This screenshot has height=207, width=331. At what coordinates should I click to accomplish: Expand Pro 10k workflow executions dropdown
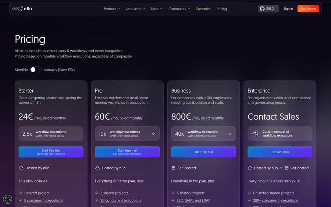(127, 133)
